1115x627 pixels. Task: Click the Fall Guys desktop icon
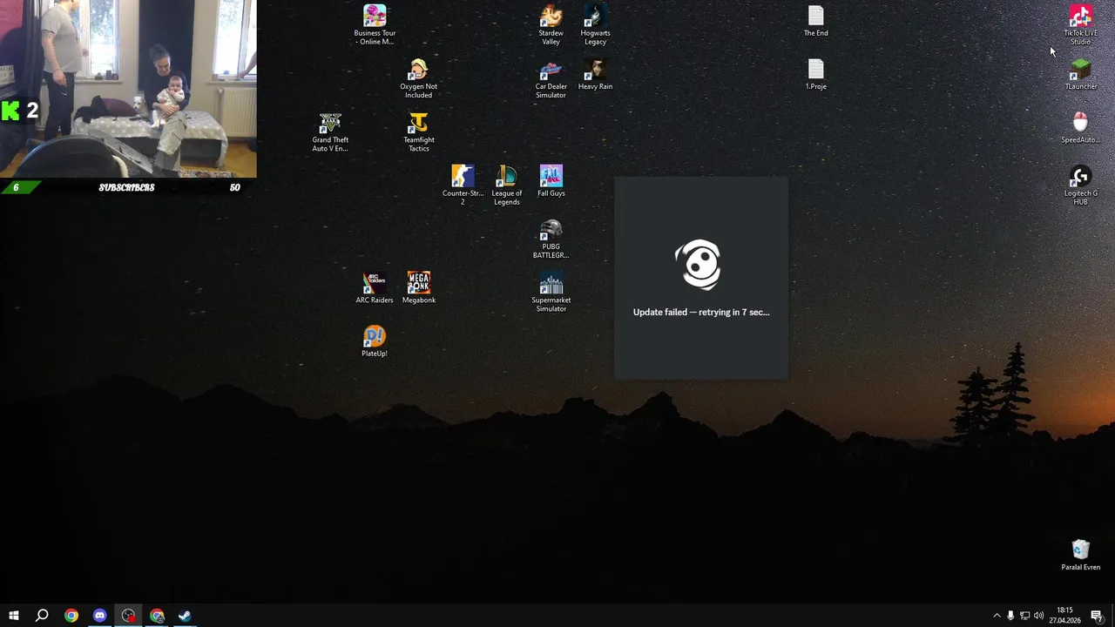(x=551, y=181)
